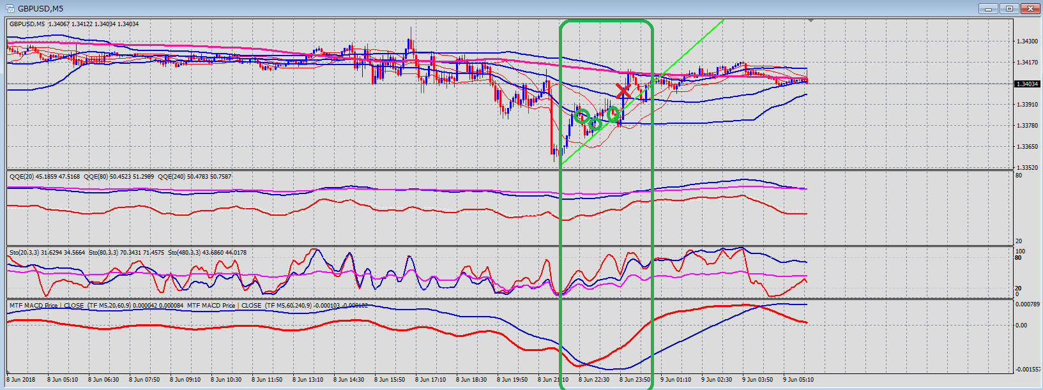
Task: Click the 8 Jun 14:30 time label
Action: pos(348,380)
